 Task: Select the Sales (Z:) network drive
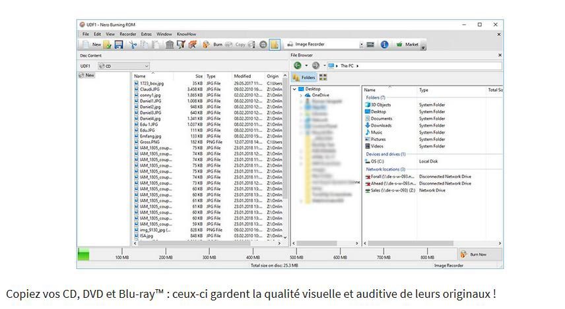coord(390,190)
